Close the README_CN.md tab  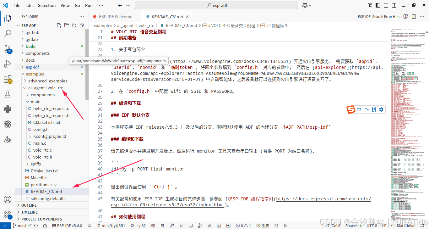tap(187, 17)
